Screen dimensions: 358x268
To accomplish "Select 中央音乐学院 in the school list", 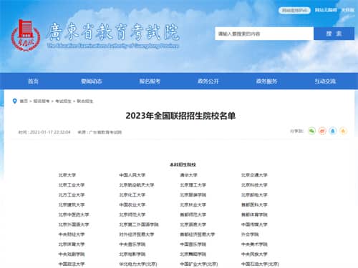I will [132, 244].
